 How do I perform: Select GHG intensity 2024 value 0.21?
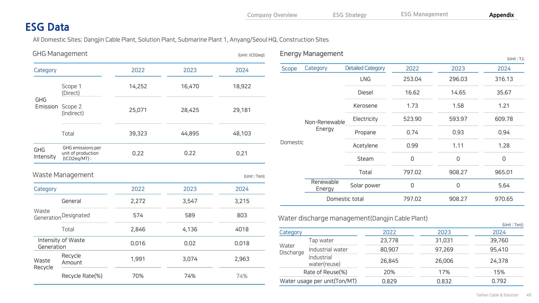click(x=242, y=153)
